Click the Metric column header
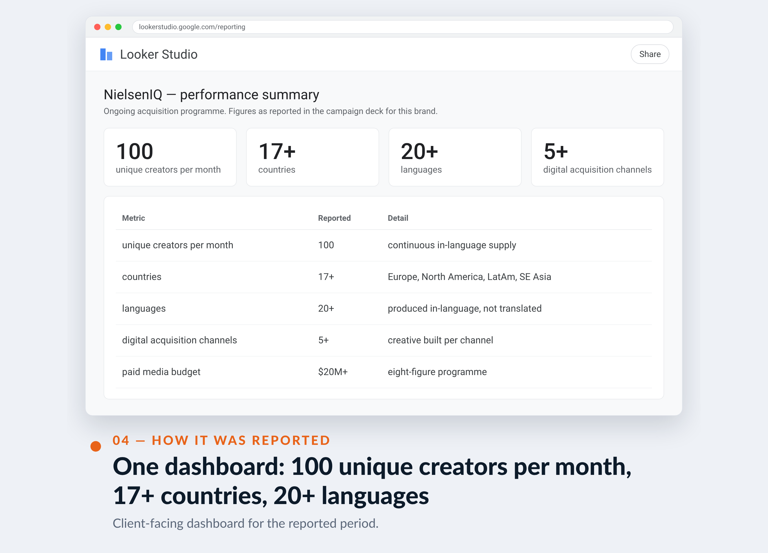The width and height of the screenshot is (768, 553). click(x=133, y=218)
